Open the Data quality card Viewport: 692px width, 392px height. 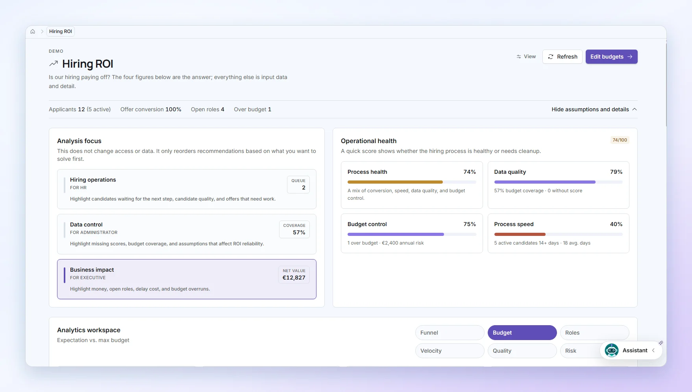[x=558, y=185]
